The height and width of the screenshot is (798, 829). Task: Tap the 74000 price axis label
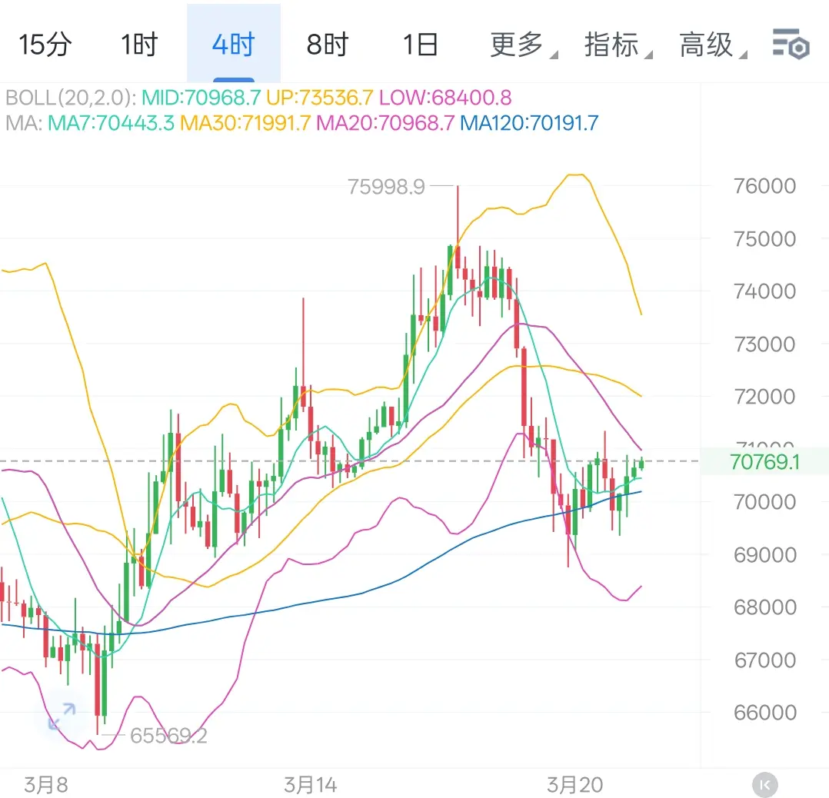764,291
